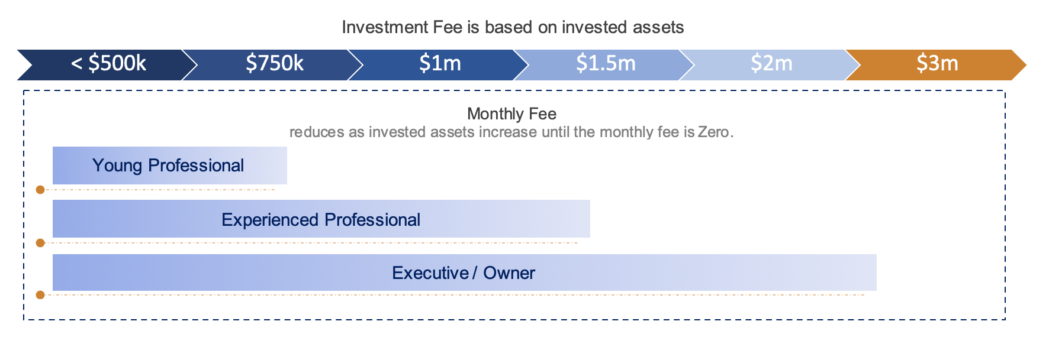Image resolution: width=1049 pixels, height=344 pixels.
Task: Select the orange $3m tier arrow
Action: click(937, 64)
